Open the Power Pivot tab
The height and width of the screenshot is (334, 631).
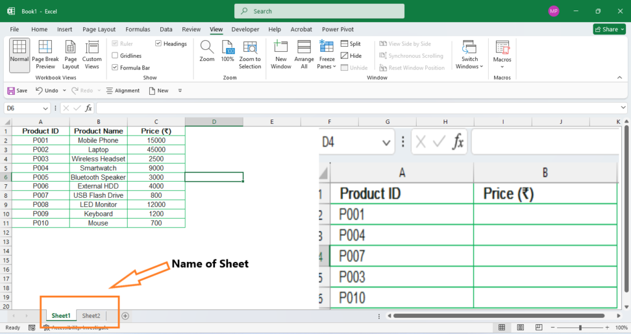tap(338, 30)
